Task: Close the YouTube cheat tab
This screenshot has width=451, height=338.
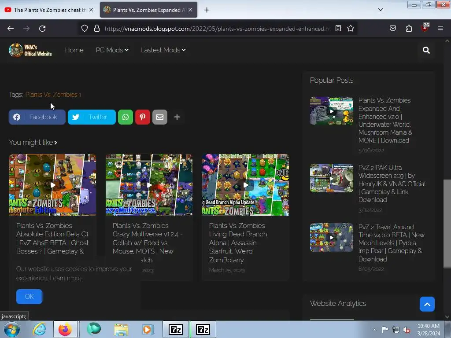Action: coord(91,10)
